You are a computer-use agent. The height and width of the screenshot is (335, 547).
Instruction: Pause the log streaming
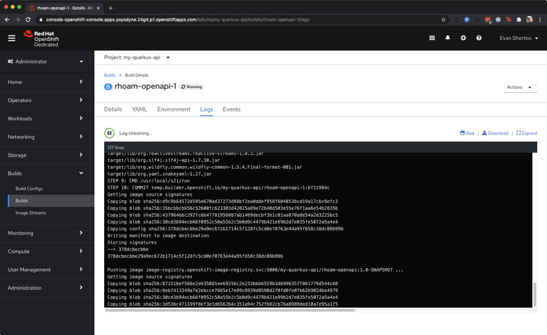click(x=109, y=133)
